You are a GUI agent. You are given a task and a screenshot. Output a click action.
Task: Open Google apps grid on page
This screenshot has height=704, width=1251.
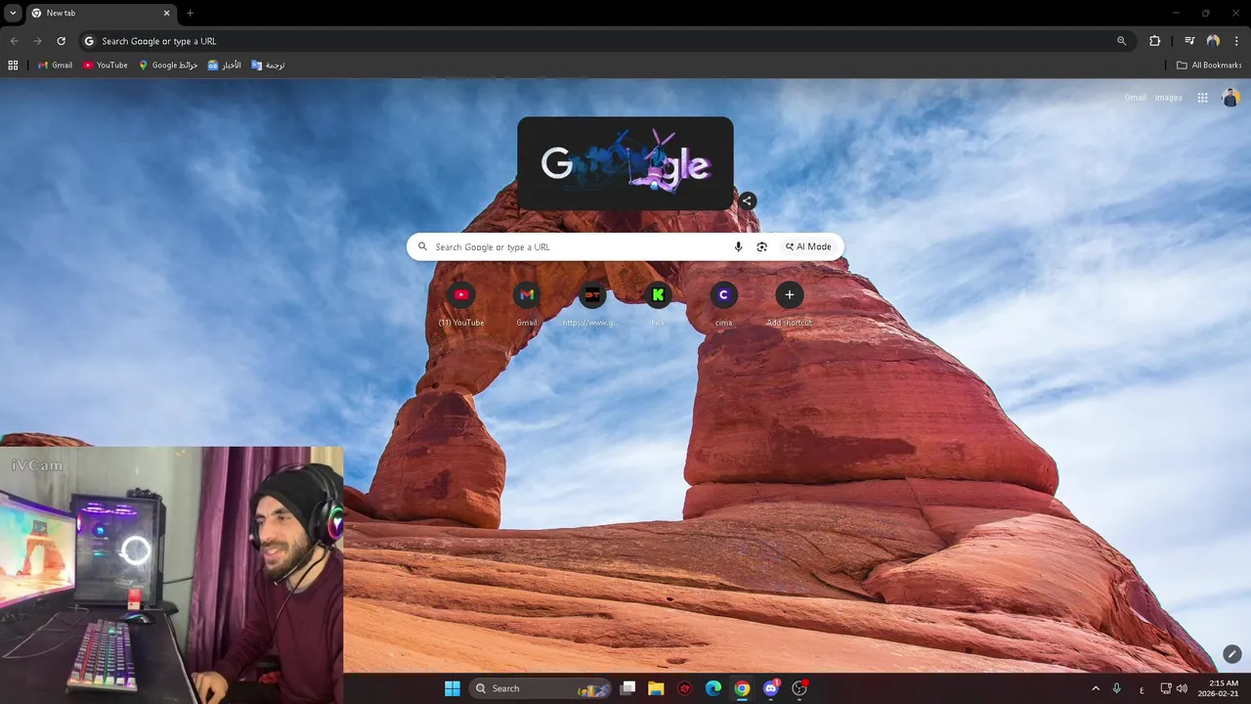(1202, 98)
